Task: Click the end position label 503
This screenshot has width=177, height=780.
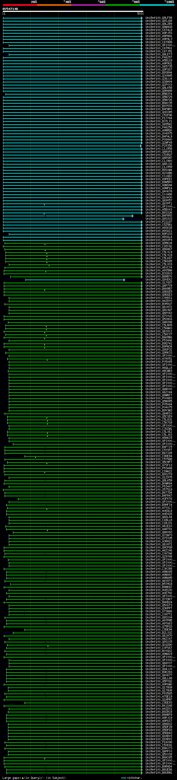Action: click(x=139, y=14)
